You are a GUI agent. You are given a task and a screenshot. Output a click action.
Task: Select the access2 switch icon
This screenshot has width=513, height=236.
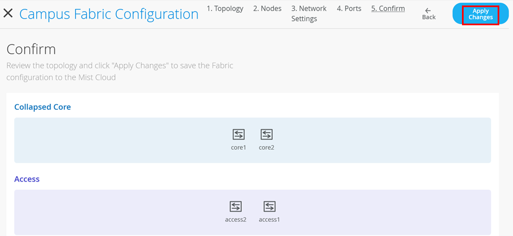pyautogui.click(x=235, y=206)
